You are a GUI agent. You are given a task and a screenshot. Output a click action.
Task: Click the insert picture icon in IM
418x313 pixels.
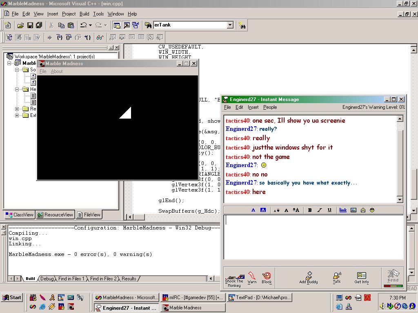tap(354, 210)
